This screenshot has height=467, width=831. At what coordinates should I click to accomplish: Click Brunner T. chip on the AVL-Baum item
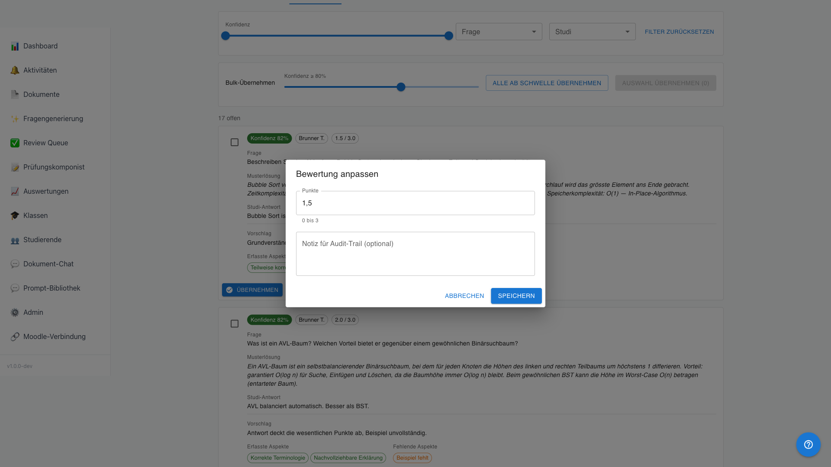[311, 320]
